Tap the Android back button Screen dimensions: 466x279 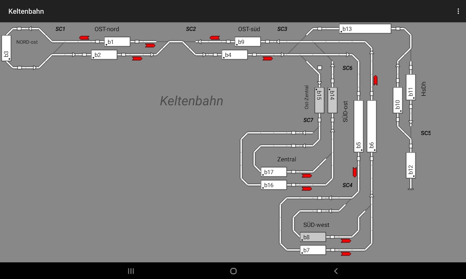pyautogui.click(x=336, y=271)
